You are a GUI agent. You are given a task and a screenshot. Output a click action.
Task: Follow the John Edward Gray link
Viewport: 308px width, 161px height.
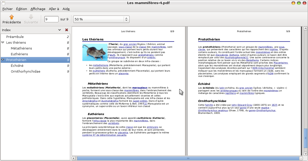coord(242,105)
